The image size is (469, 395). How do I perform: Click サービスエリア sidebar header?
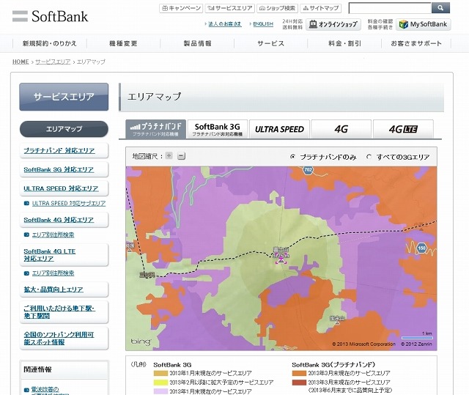click(64, 97)
